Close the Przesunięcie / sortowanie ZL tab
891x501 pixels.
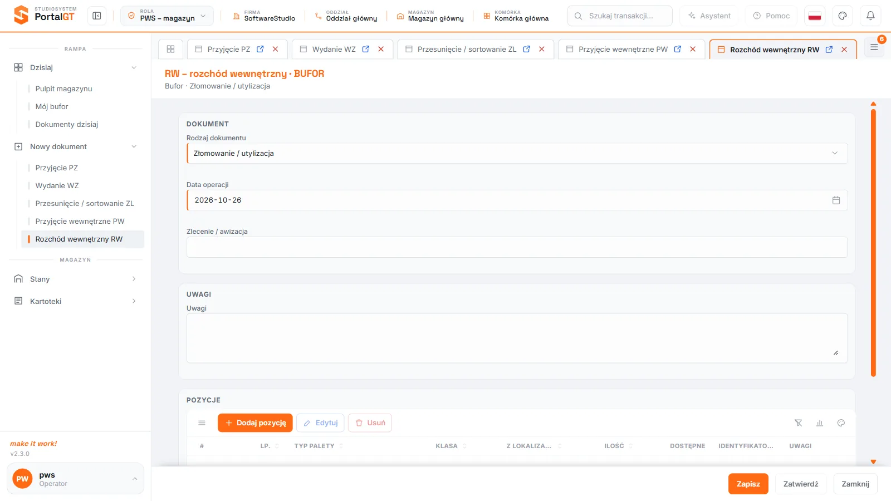pyautogui.click(x=542, y=49)
